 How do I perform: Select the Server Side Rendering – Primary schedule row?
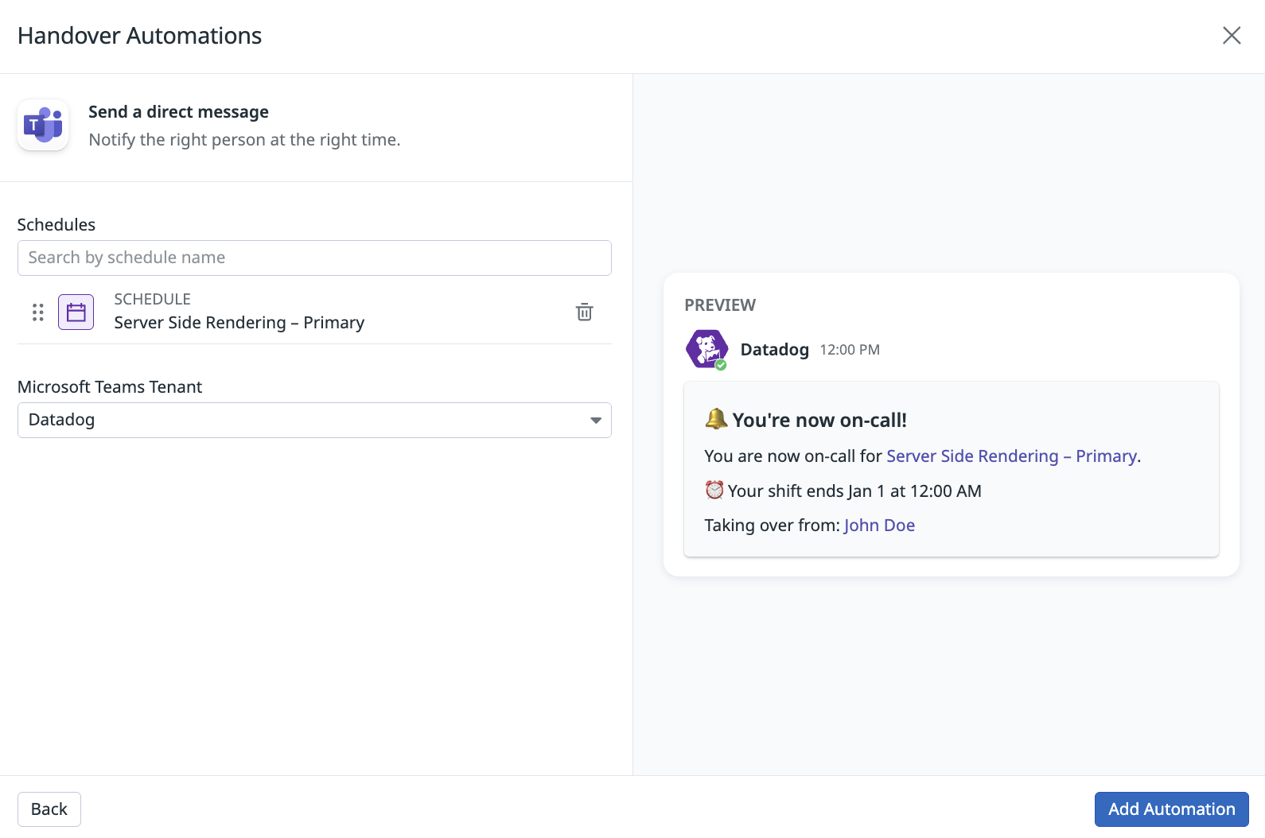point(239,322)
